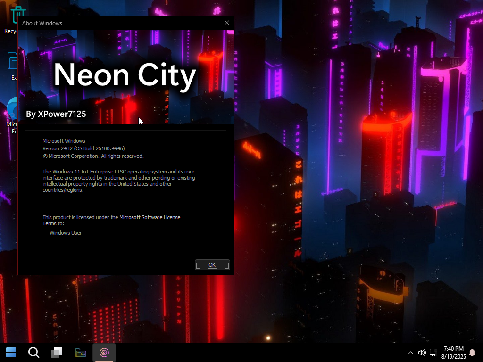Open taskbar Search
The height and width of the screenshot is (362, 483).
click(34, 353)
